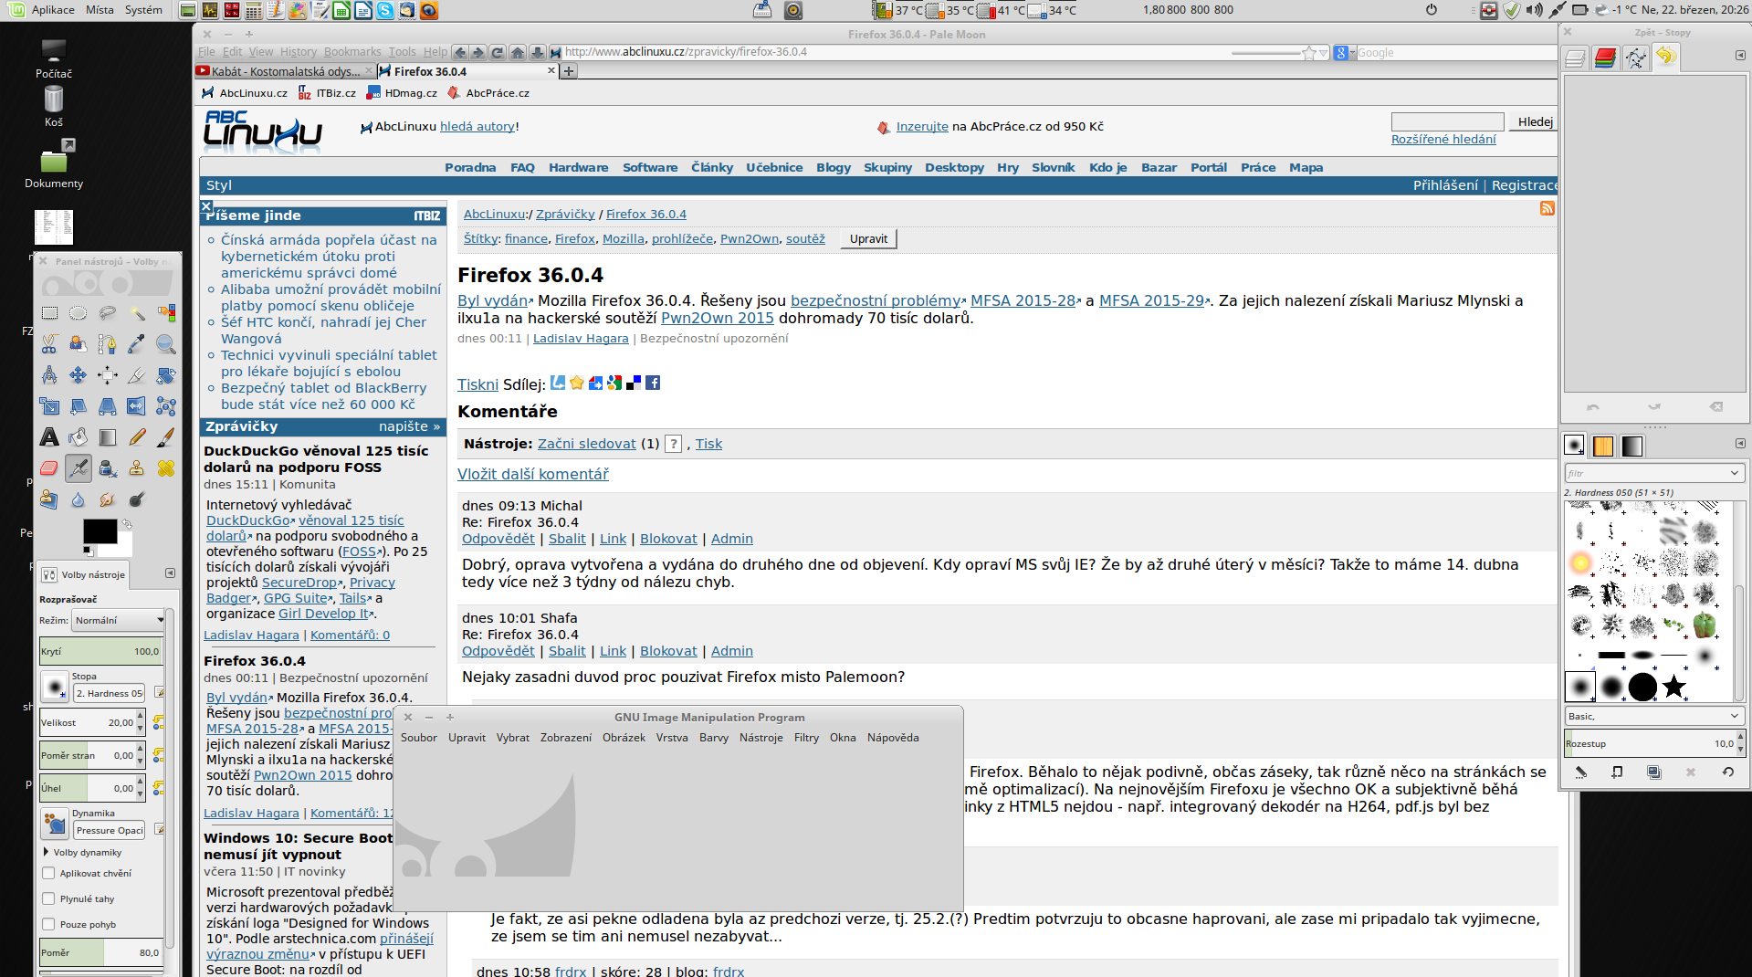Open the Vrstva menu in GIMP
Viewport: 1752px width, 977px height.
(672, 738)
